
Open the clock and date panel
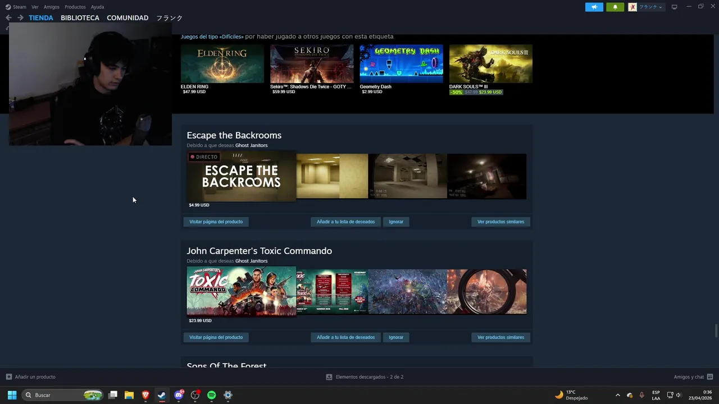point(700,395)
